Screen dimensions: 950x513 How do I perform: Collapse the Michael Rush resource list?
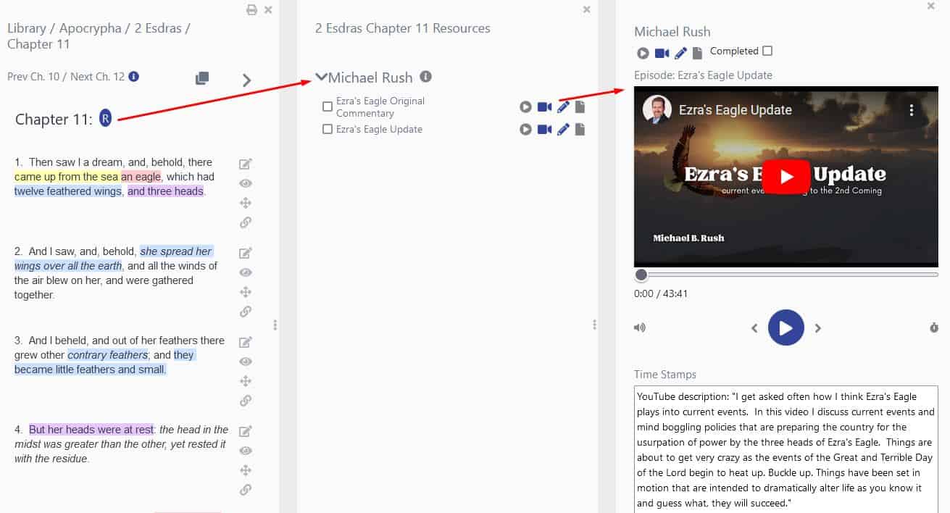point(321,77)
